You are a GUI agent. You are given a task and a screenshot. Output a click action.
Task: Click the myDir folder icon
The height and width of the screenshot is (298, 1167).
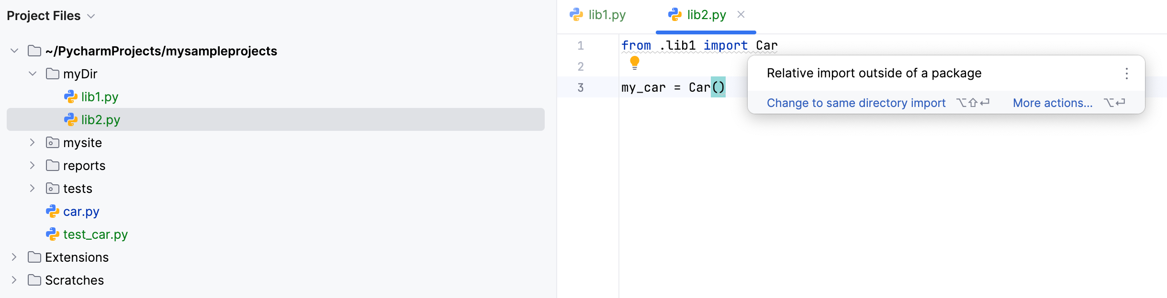[53, 74]
